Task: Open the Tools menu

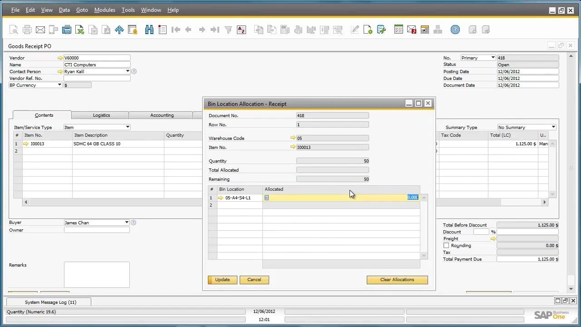Action: 128,10
